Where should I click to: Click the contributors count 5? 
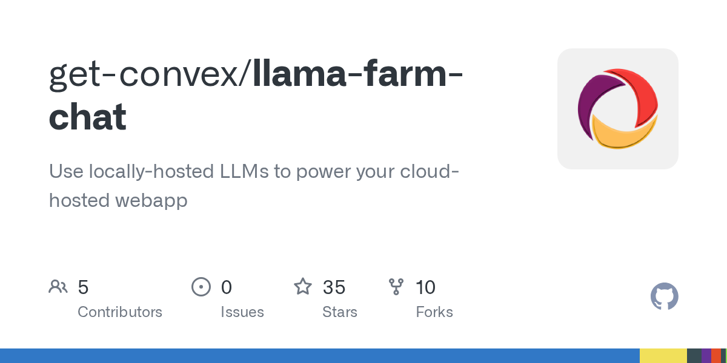pyautogui.click(x=84, y=287)
